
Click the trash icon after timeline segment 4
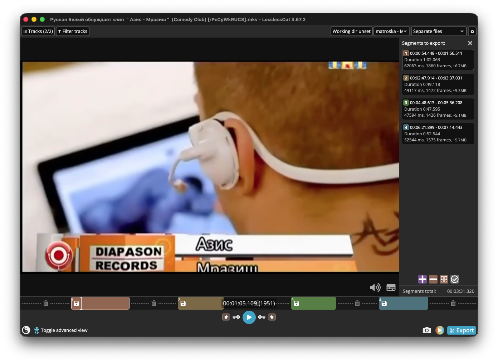tap(453, 303)
